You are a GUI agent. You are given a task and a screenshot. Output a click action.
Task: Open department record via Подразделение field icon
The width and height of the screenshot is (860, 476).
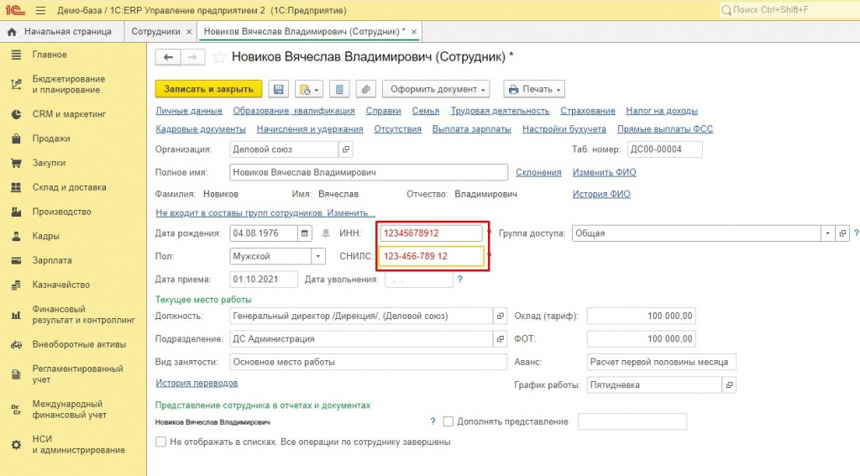(501, 339)
